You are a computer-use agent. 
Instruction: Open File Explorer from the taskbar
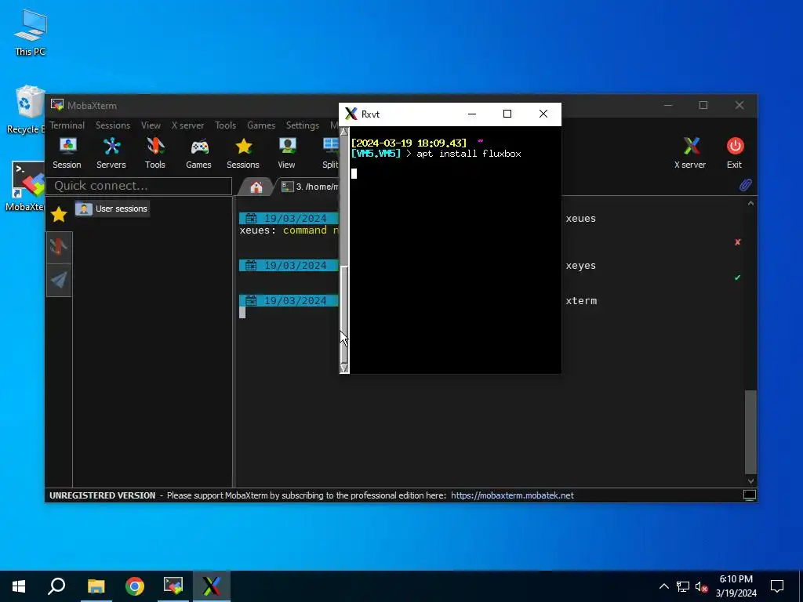(x=96, y=586)
